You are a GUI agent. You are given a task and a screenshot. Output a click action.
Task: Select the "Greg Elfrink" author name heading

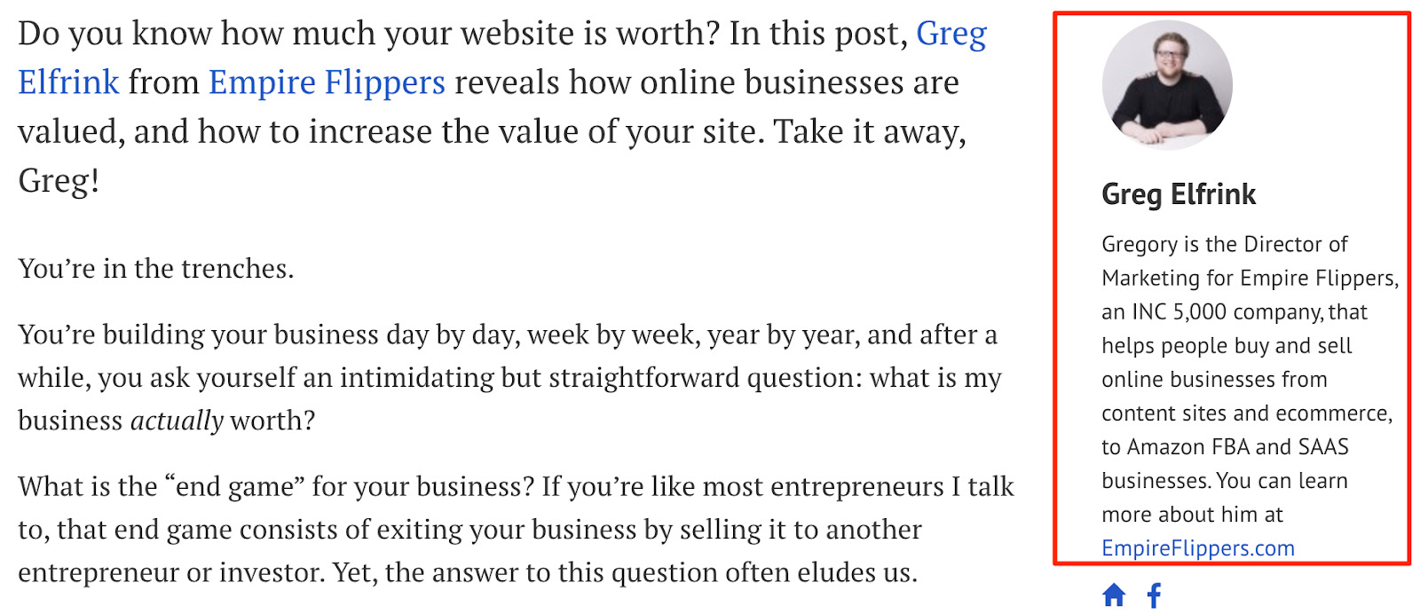click(1179, 194)
